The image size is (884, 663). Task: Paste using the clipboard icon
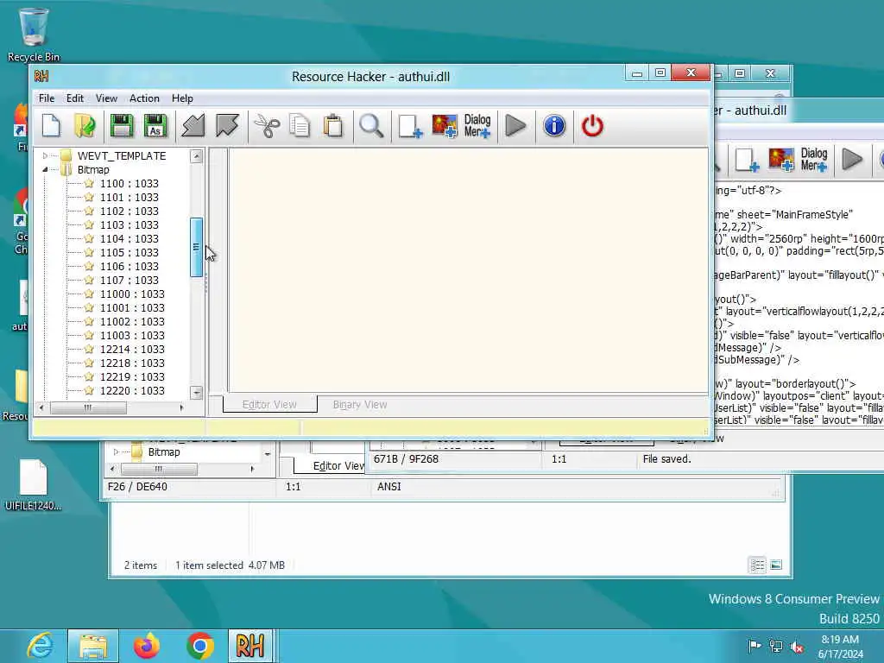(333, 126)
